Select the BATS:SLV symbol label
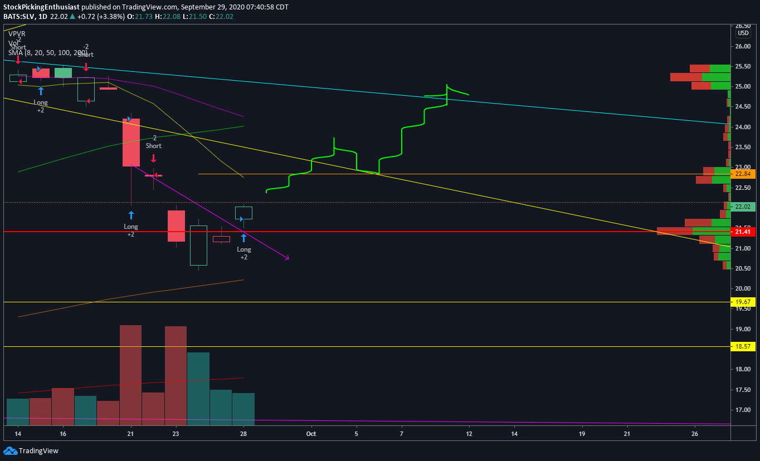 (18, 17)
